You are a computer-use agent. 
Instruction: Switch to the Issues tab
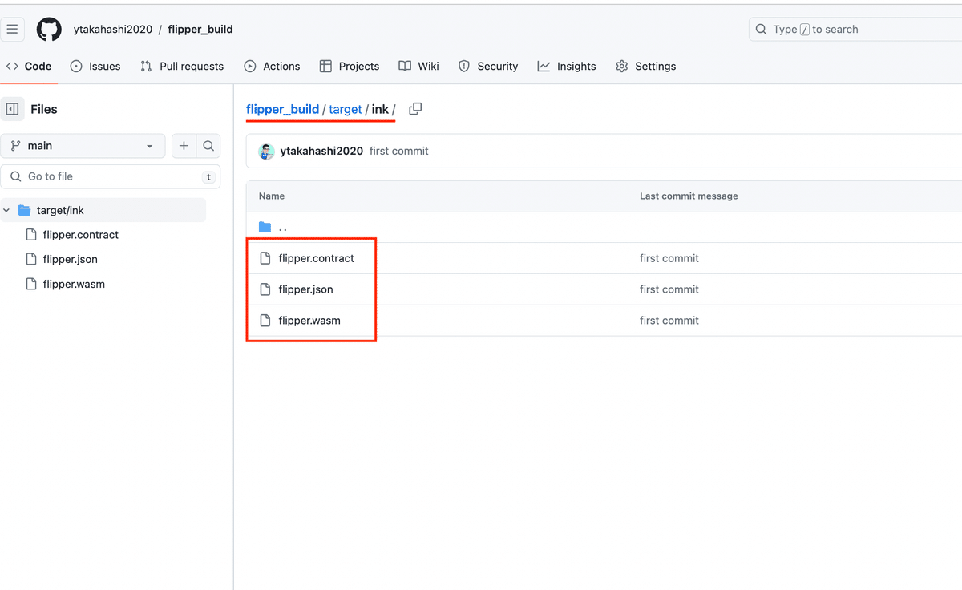tap(95, 67)
